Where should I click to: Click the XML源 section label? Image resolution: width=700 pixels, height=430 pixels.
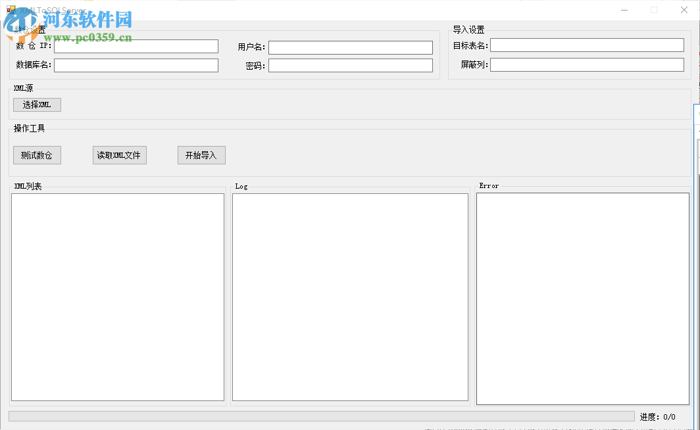pos(23,87)
